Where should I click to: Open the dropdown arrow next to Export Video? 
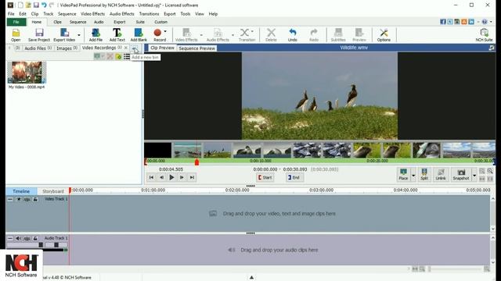pyautogui.click(x=79, y=35)
